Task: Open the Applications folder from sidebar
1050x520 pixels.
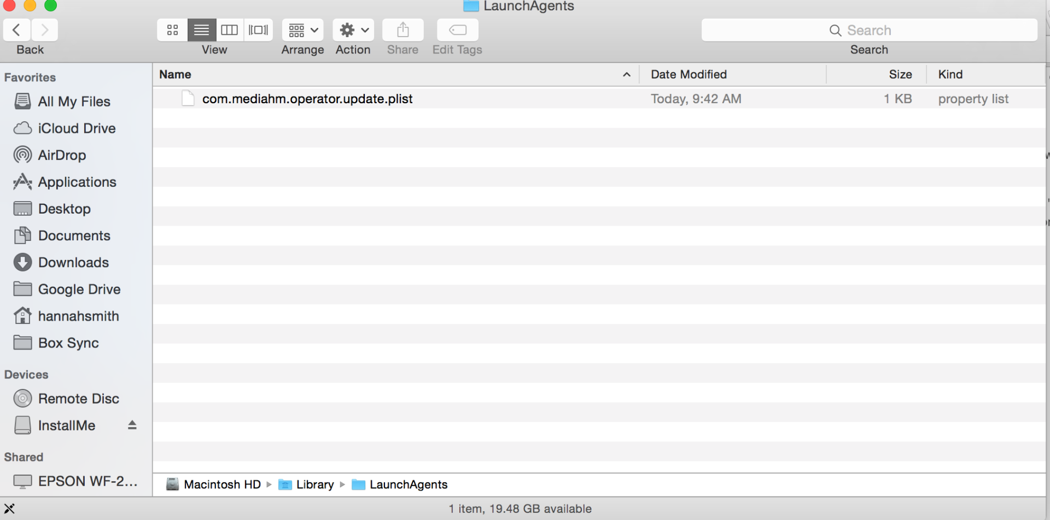Action: (x=77, y=181)
